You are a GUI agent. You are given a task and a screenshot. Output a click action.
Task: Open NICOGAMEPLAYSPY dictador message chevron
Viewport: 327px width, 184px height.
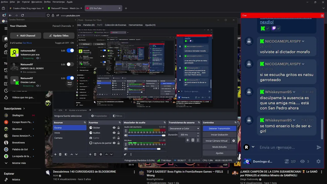point(303,41)
